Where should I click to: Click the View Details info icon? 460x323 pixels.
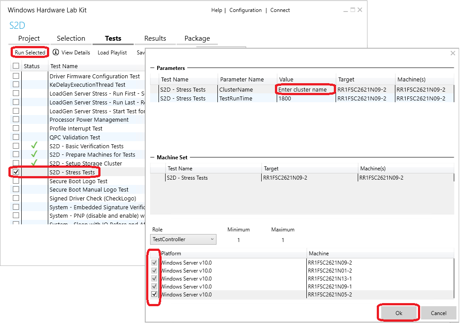pyautogui.click(x=56, y=52)
